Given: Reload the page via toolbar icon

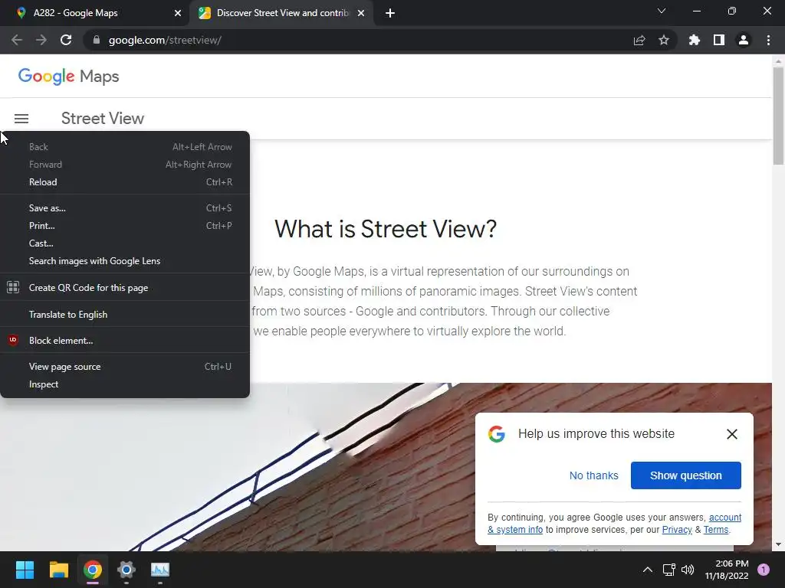Looking at the screenshot, I should click(x=66, y=40).
